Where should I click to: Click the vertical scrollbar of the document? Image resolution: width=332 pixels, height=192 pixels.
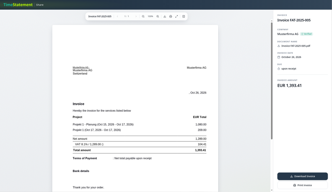point(272,81)
